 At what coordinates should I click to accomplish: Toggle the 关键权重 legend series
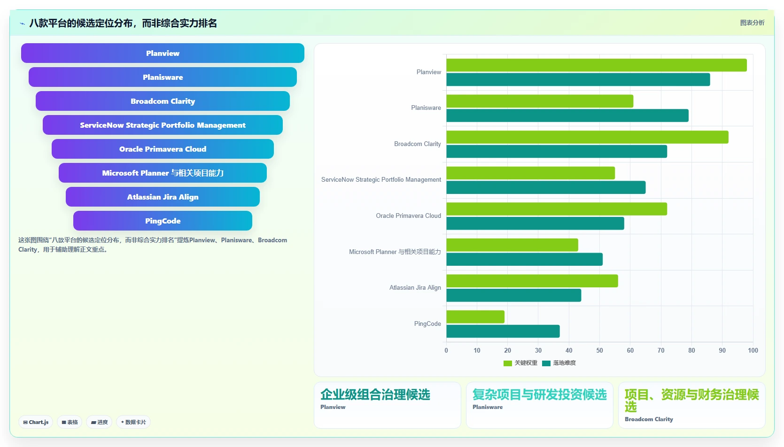520,363
